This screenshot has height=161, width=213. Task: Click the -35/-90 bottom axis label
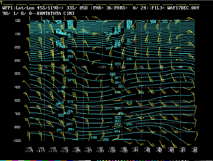[x=170, y=150]
